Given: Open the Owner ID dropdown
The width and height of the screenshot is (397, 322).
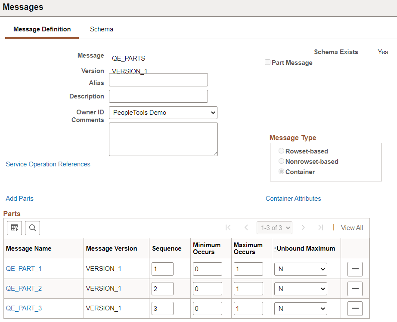Looking at the screenshot, I should 163,113.
